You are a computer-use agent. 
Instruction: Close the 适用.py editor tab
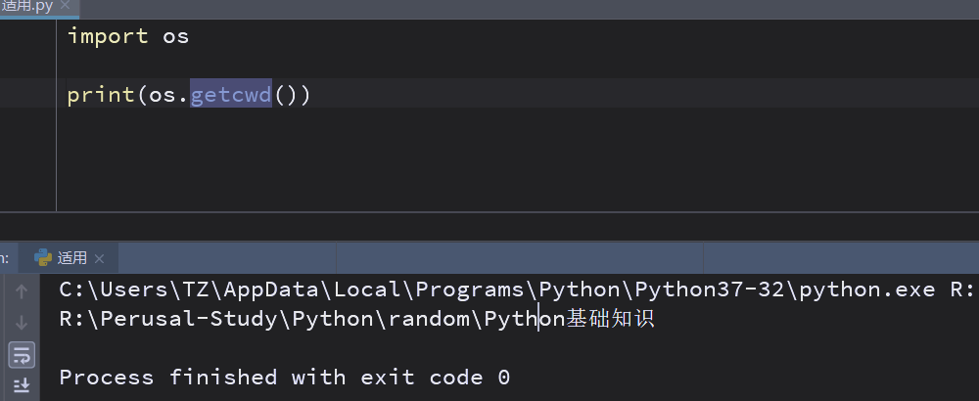click(67, 5)
